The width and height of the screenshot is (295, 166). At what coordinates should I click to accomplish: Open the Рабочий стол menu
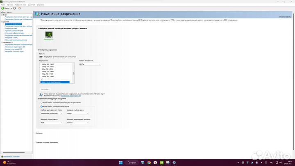20,5
